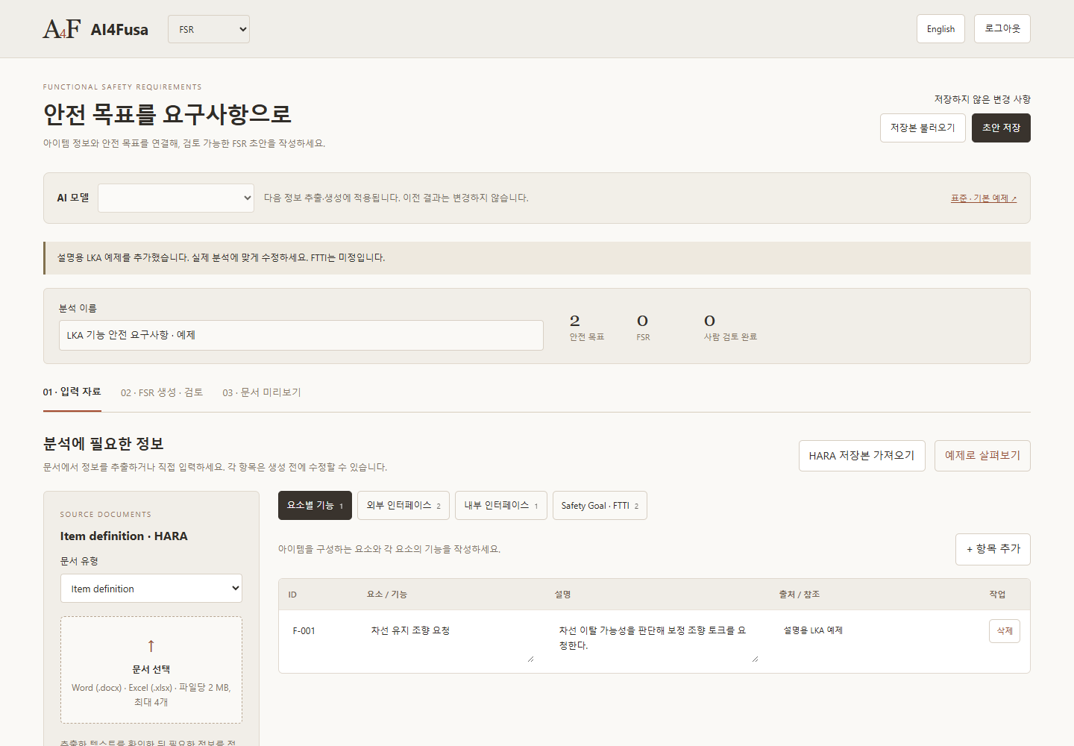Click the upload arrow icon in document drop zone
The width and height of the screenshot is (1074, 746).
[x=151, y=646]
